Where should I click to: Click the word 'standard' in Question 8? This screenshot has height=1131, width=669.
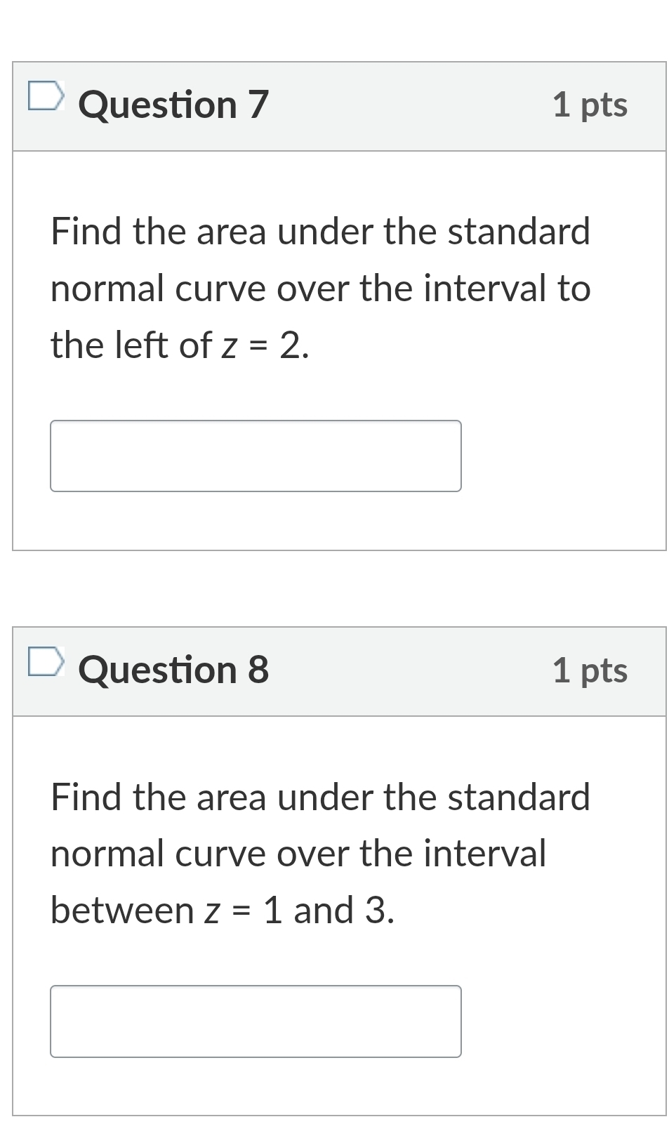point(519,797)
